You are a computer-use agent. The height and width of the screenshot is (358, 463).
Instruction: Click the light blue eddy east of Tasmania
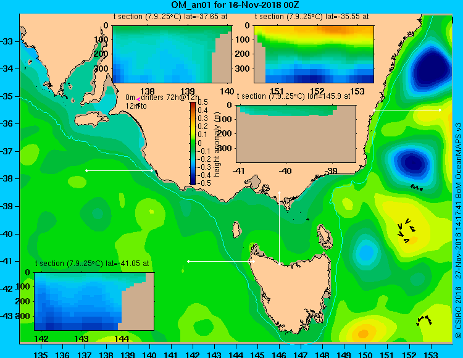click(x=367, y=252)
